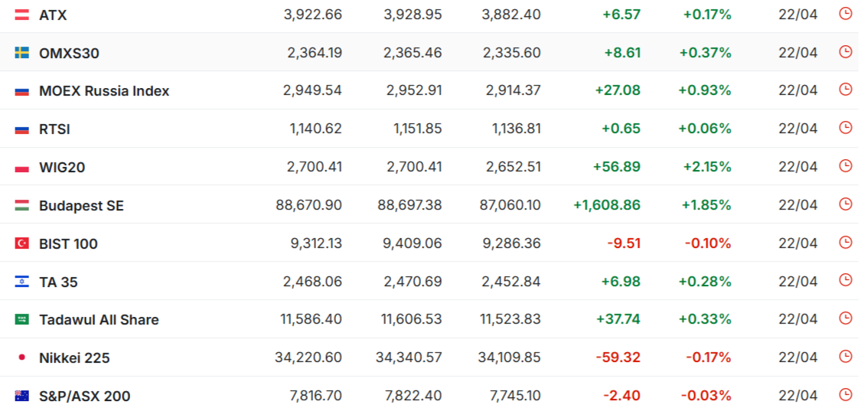The image size is (861, 411).
Task: Click the clock icon beside OMXS30
Action: coord(845,52)
